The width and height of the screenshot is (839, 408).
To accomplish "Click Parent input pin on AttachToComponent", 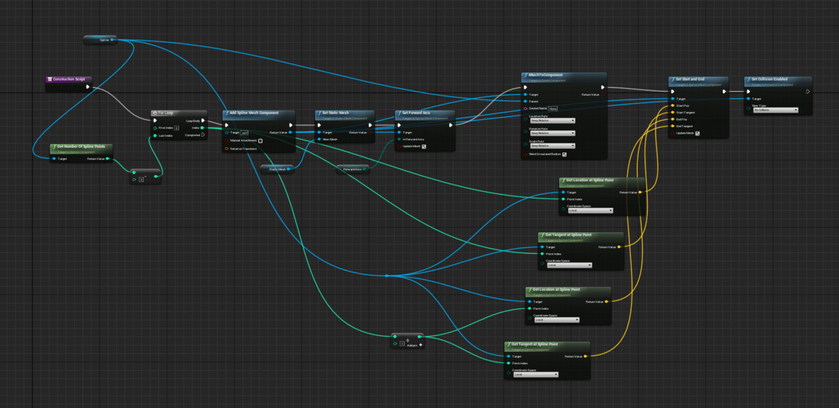I will tap(525, 102).
